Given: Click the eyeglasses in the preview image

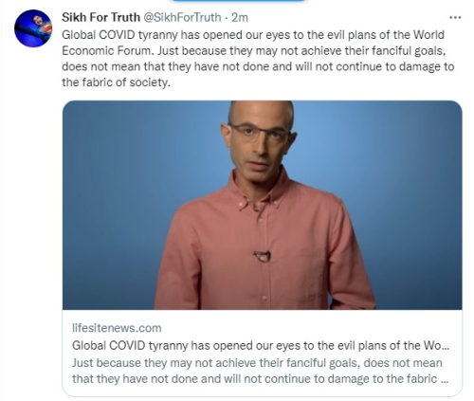Looking at the screenshot, I should (x=259, y=133).
